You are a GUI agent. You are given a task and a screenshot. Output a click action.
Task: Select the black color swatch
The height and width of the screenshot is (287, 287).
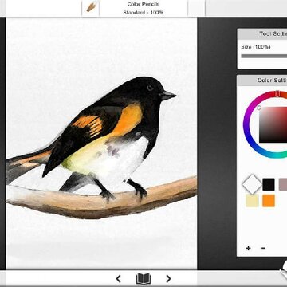point(269,184)
